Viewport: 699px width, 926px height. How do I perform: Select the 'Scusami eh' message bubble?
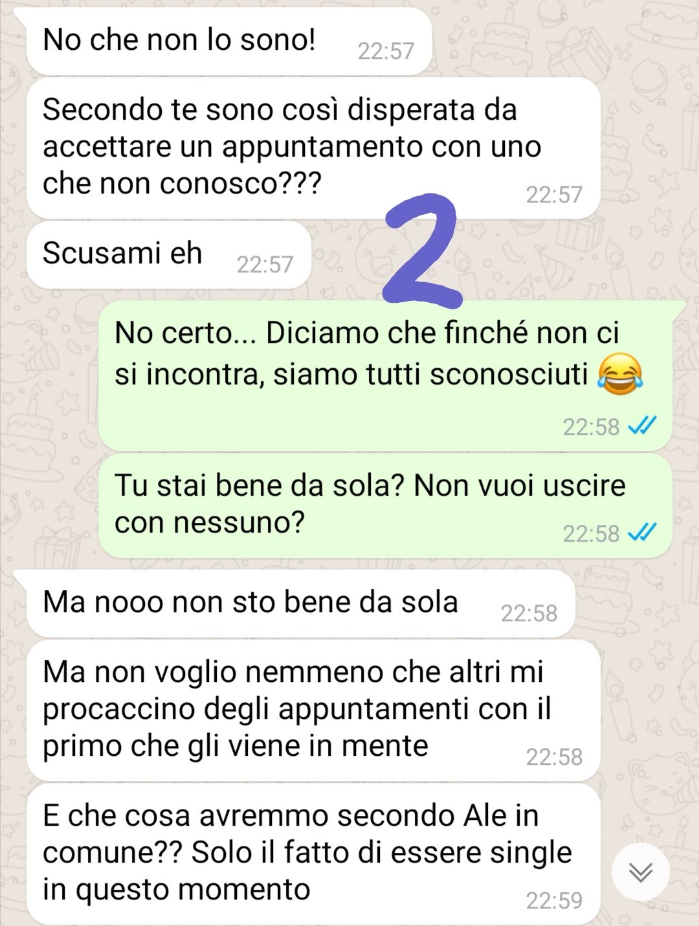[x=169, y=255]
